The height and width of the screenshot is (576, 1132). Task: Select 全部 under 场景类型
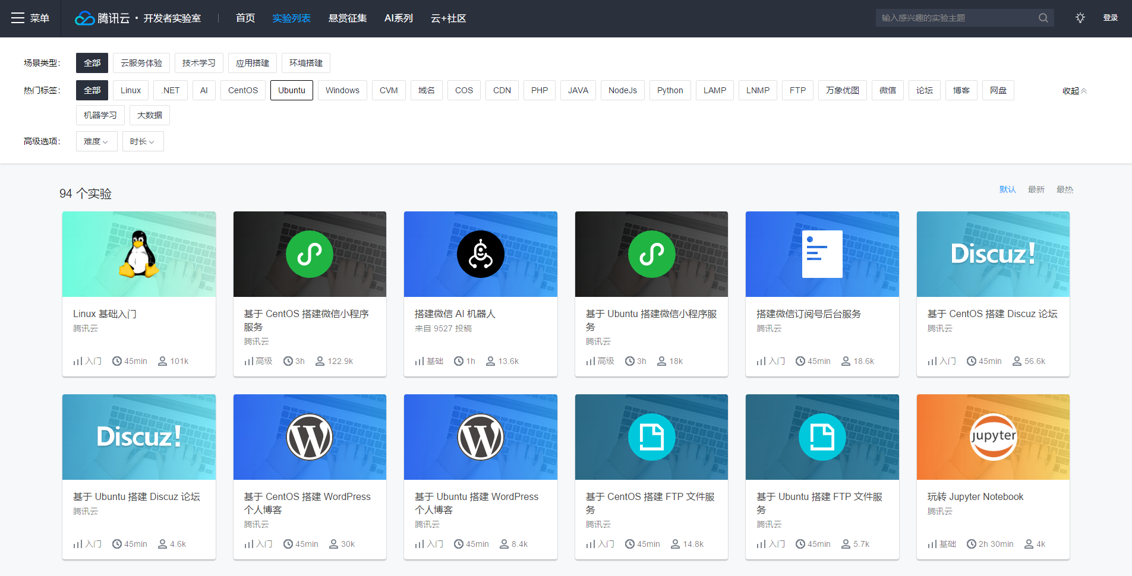pos(92,63)
